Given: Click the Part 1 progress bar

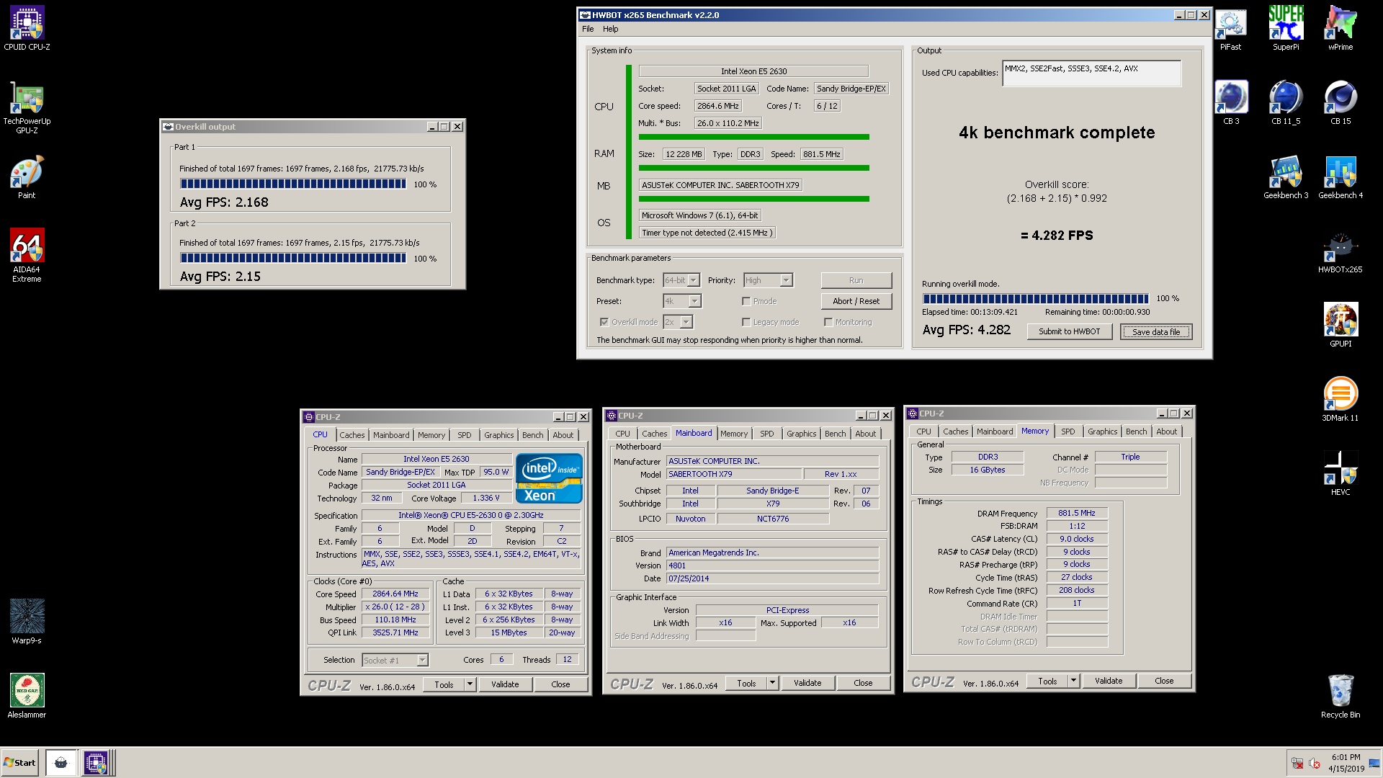Looking at the screenshot, I should pyautogui.click(x=293, y=184).
